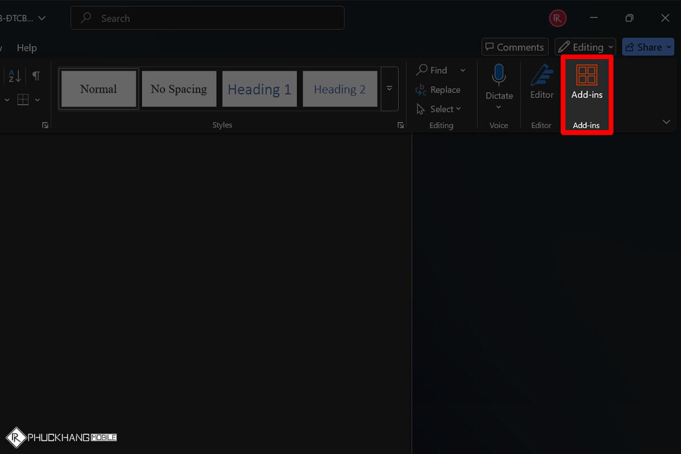
Task: Open the document title dropdown arrow
Action: (41, 18)
